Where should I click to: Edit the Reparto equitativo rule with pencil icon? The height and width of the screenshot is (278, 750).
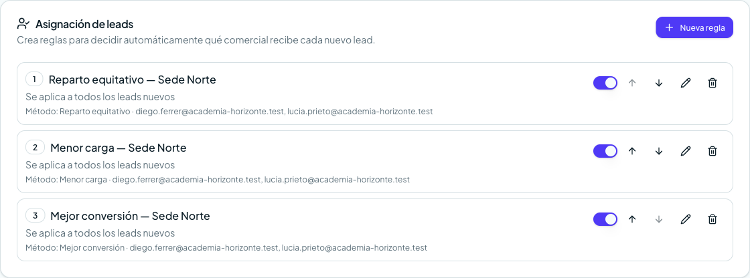coord(686,83)
